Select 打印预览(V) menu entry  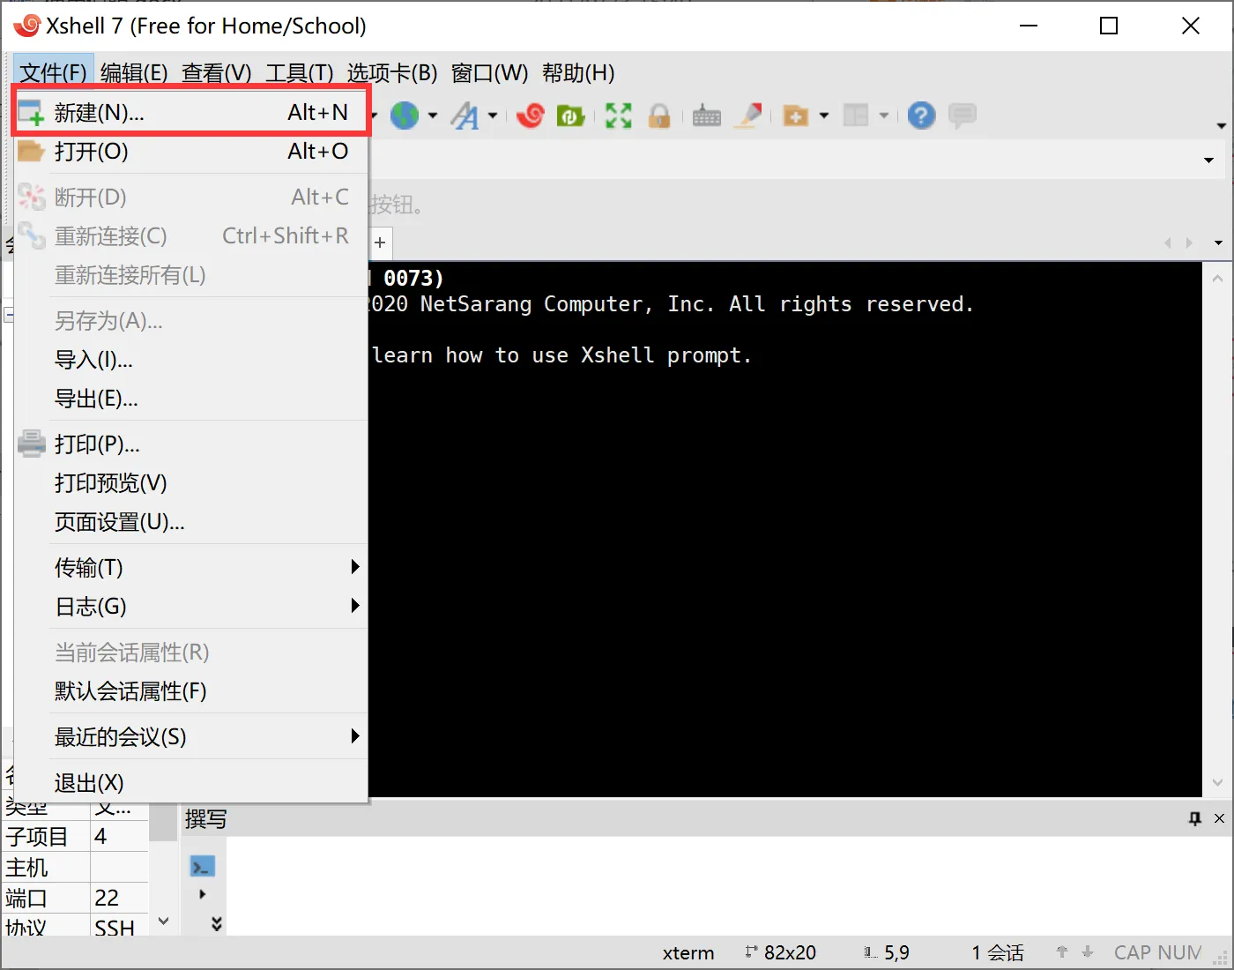point(191,483)
